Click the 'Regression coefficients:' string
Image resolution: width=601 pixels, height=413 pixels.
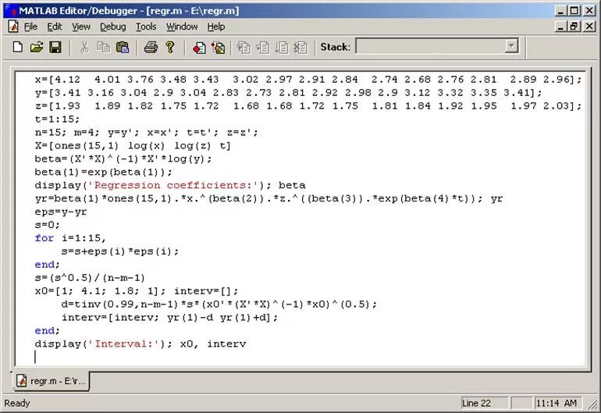click(172, 185)
